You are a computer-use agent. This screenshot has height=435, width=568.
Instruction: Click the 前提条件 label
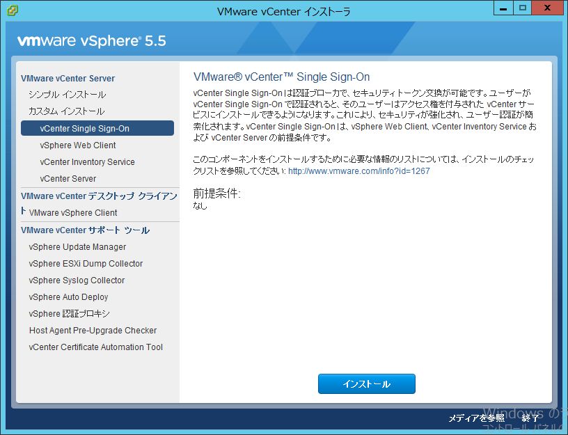pyautogui.click(x=216, y=193)
